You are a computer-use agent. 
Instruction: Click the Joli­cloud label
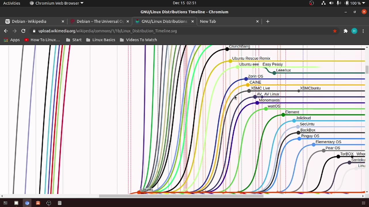tap(303, 118)
